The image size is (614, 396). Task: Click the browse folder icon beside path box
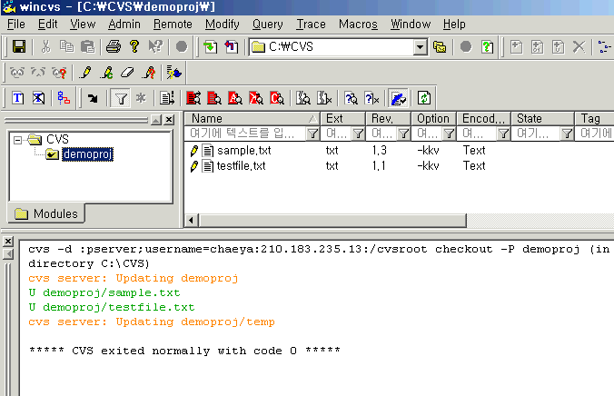tap(441, 46)
